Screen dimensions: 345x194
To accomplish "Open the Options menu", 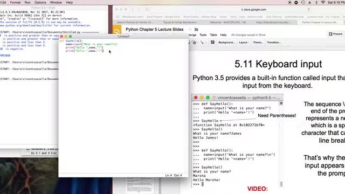I will [x=40, y=2].
